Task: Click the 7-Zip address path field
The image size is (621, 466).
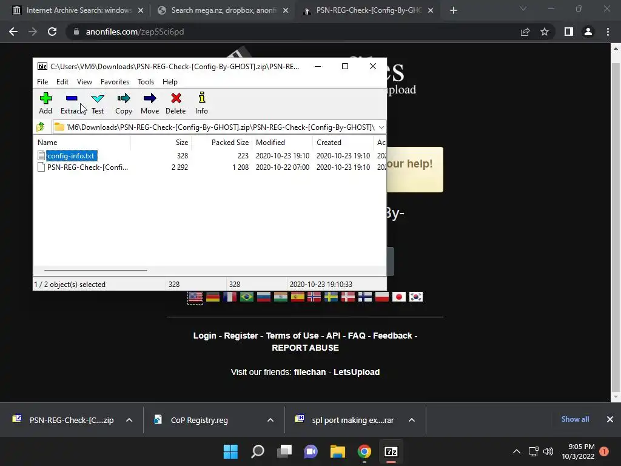Action: (220, 127)
